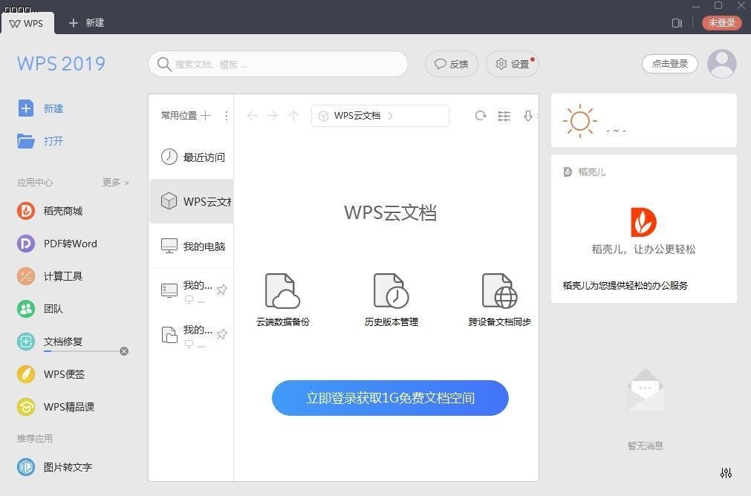Screen dimensions: 751x496
Task: Switch to the WPS tab
Action: [27, 23]
